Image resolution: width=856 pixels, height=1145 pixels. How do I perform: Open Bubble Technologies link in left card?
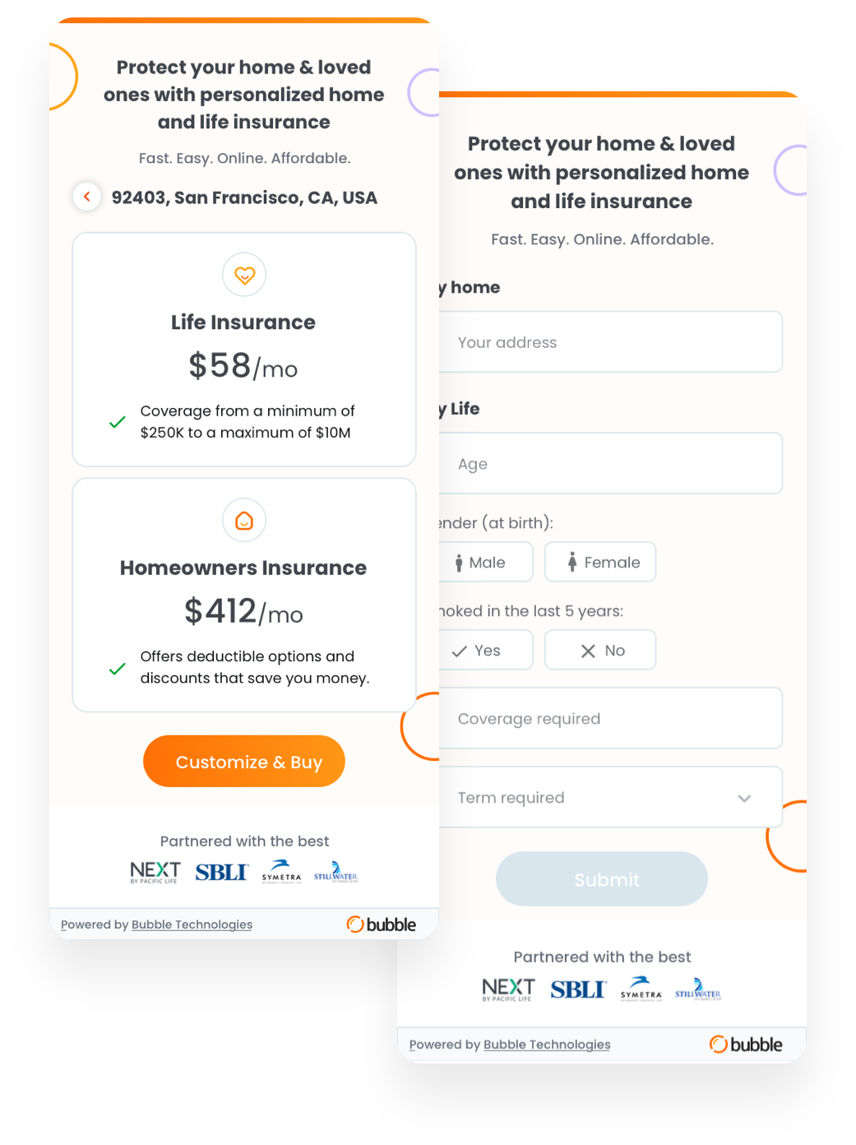(x=192, y=925)
